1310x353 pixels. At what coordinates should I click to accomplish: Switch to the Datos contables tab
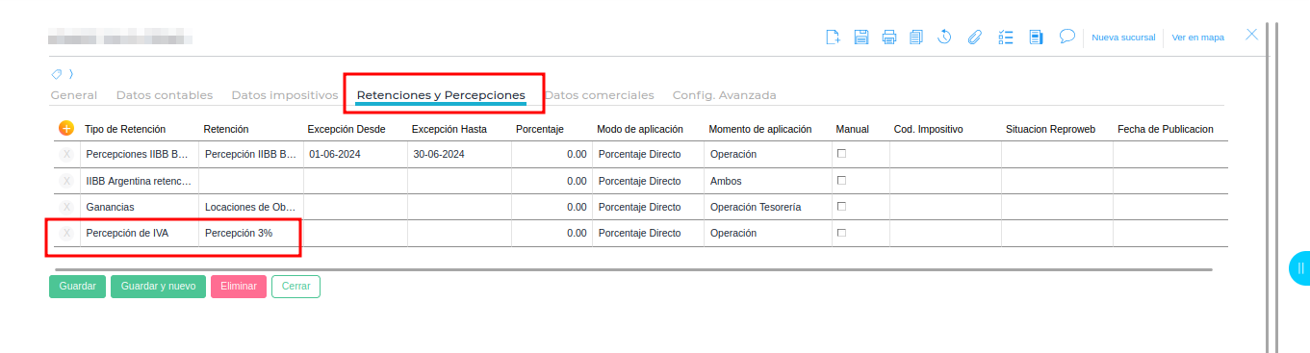pyautogui.click(x=165, y=95)
